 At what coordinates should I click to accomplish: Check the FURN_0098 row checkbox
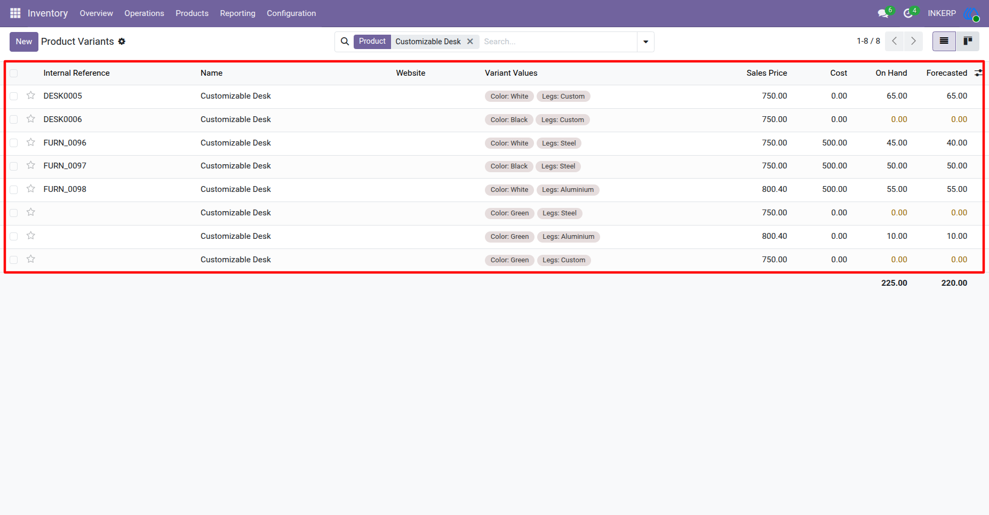(x=14, y=190)
